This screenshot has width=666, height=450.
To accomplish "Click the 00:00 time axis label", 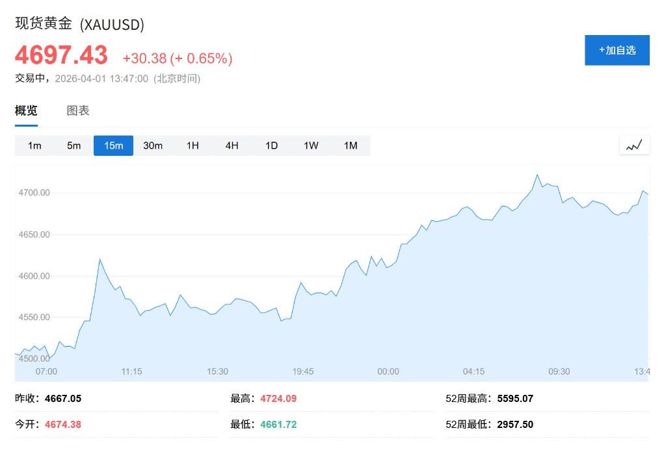I will pos(388,371).
